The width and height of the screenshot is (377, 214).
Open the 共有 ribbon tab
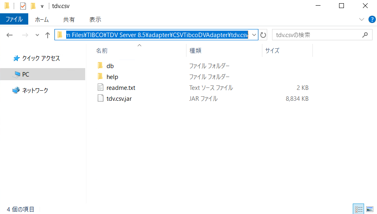[x=69, y=19]
